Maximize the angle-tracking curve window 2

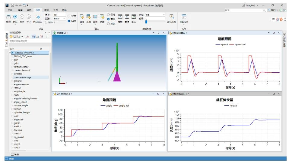[x=158, y=94]
